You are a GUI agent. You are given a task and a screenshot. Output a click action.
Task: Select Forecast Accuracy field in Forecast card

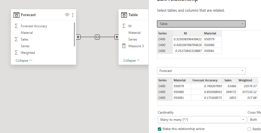point(34,26)
